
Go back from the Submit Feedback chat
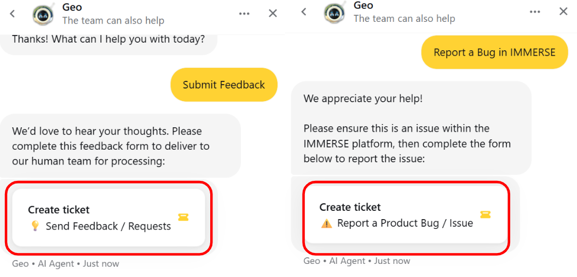pos(13,14)
